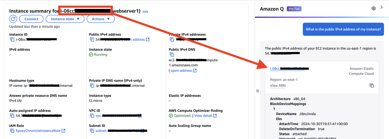389x139 pixels.
Task: Grab the Amazon Q panel resize handle
Action: tap(257, 91)
